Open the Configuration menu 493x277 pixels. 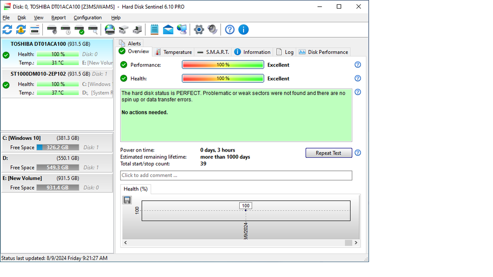click(x=88, y=18)
